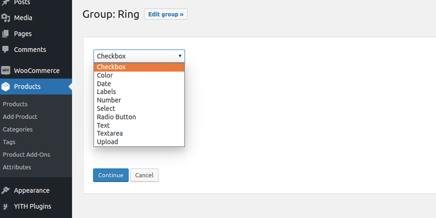Click the Continue button

coord(110,175)
